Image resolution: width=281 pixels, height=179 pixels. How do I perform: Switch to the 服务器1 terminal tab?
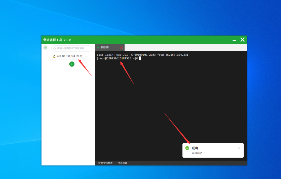(x=110, y=47)
